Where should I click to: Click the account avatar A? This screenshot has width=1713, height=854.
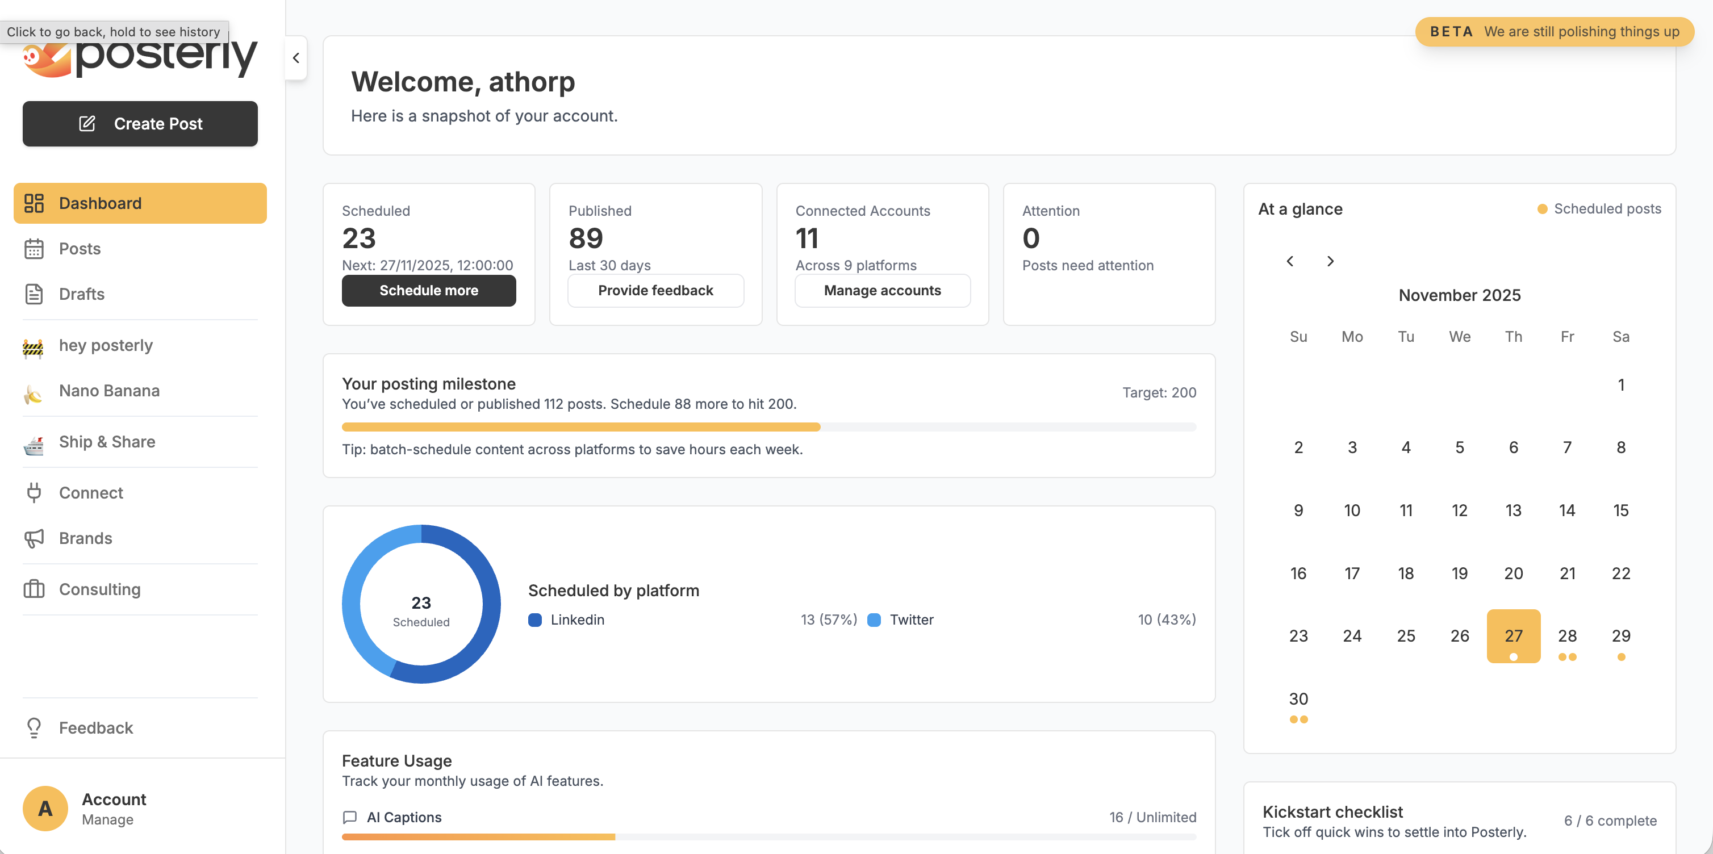[x=44, y=808]
